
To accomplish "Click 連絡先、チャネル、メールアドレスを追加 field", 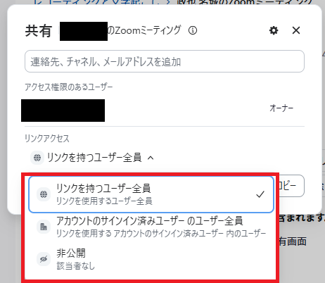I will point(165,61).
